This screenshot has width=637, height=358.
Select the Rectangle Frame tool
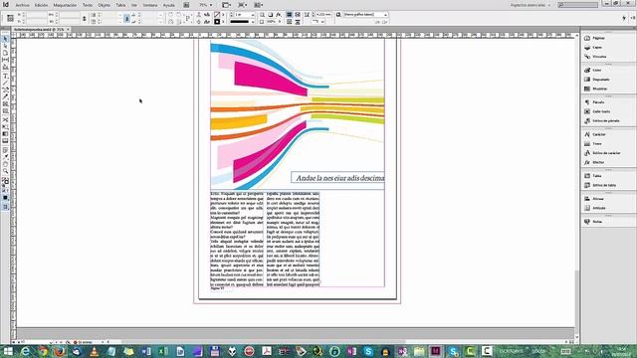coord(5,103)
